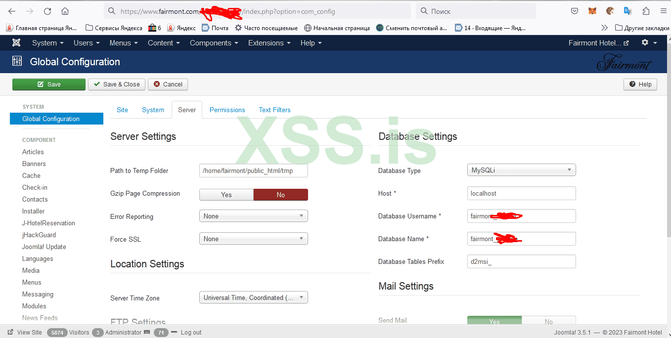Click the 5874 Visitors counter badge
This screenshot has height=338, width=671.
click(x=57, y=333)
